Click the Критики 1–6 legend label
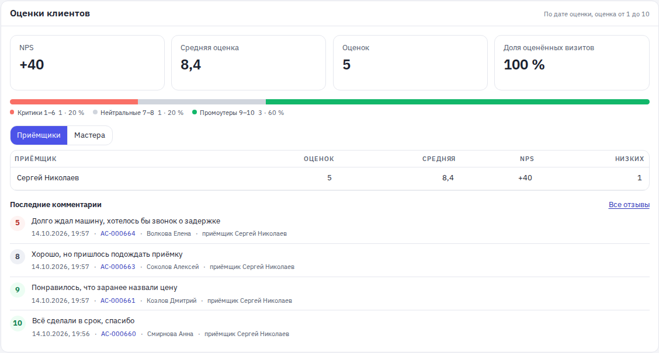This screenshot has height=353, width=659. pyautogui.click(x=36, y=113)
